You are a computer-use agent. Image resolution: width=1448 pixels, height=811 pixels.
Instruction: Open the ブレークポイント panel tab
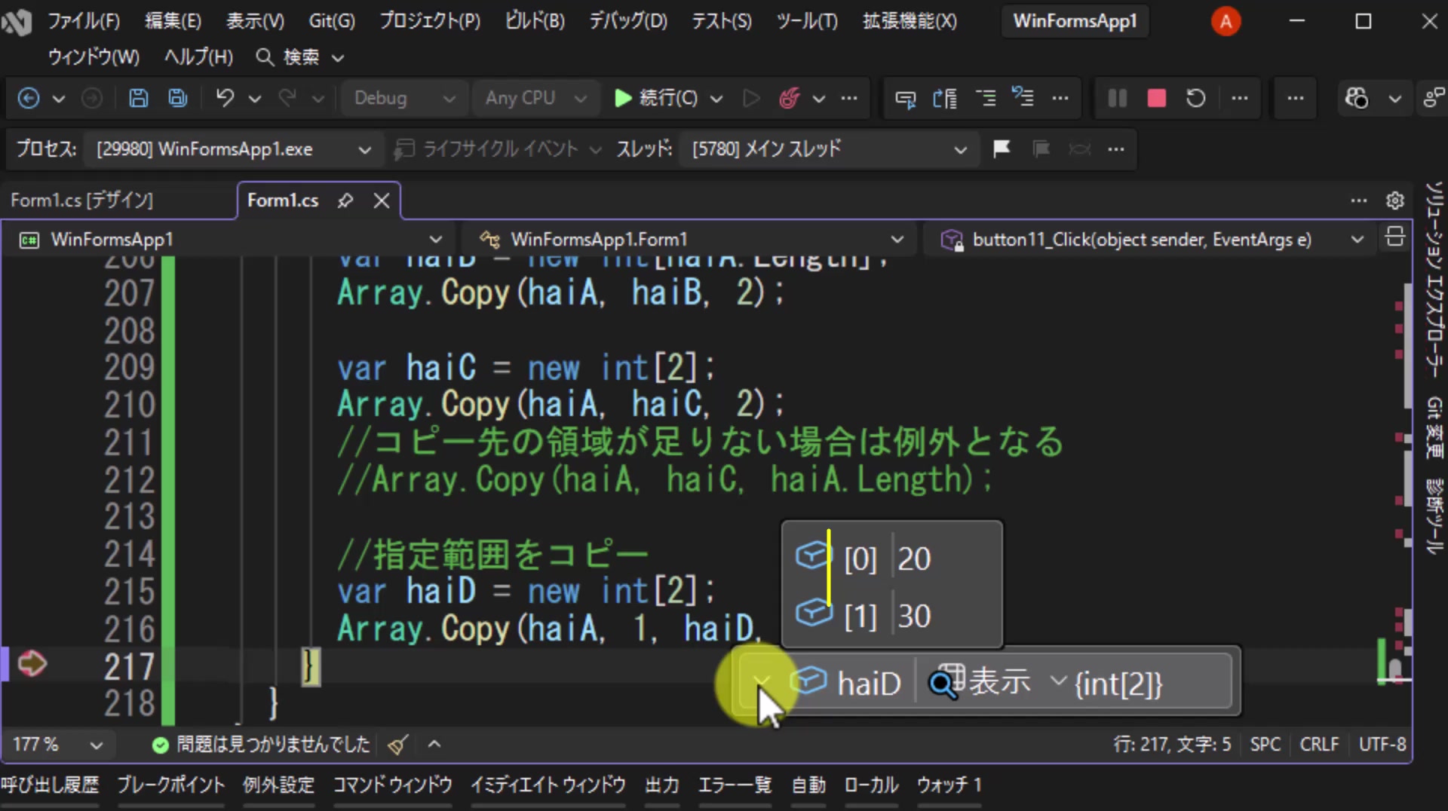pyautogui.click(x=171, y=785)
